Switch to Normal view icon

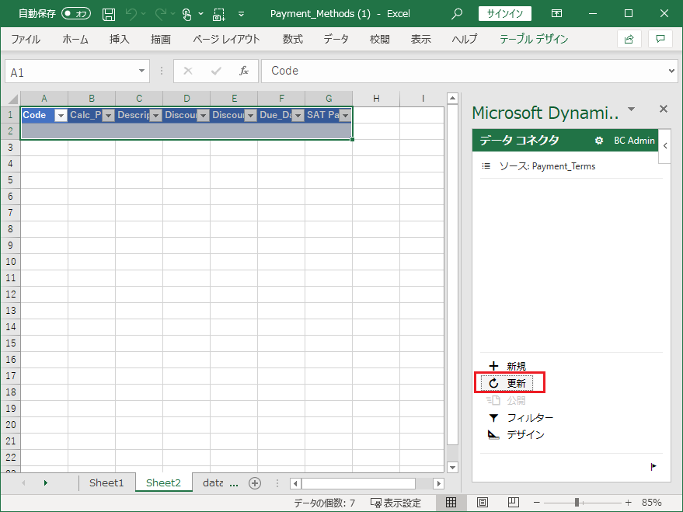click(451, 503)
